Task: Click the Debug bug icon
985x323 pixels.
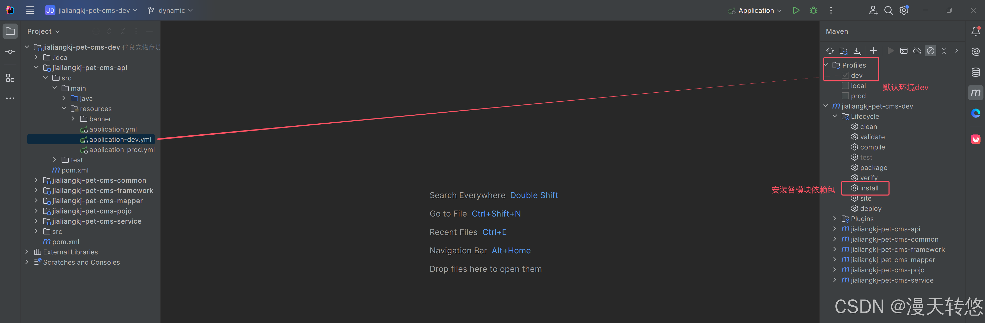Action: coord(813,10)
